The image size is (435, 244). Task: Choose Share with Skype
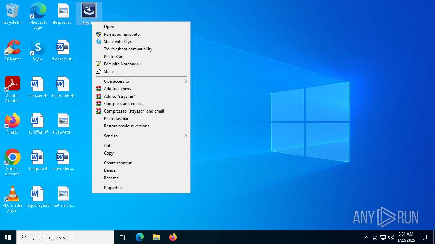click(x=141, y=42)
